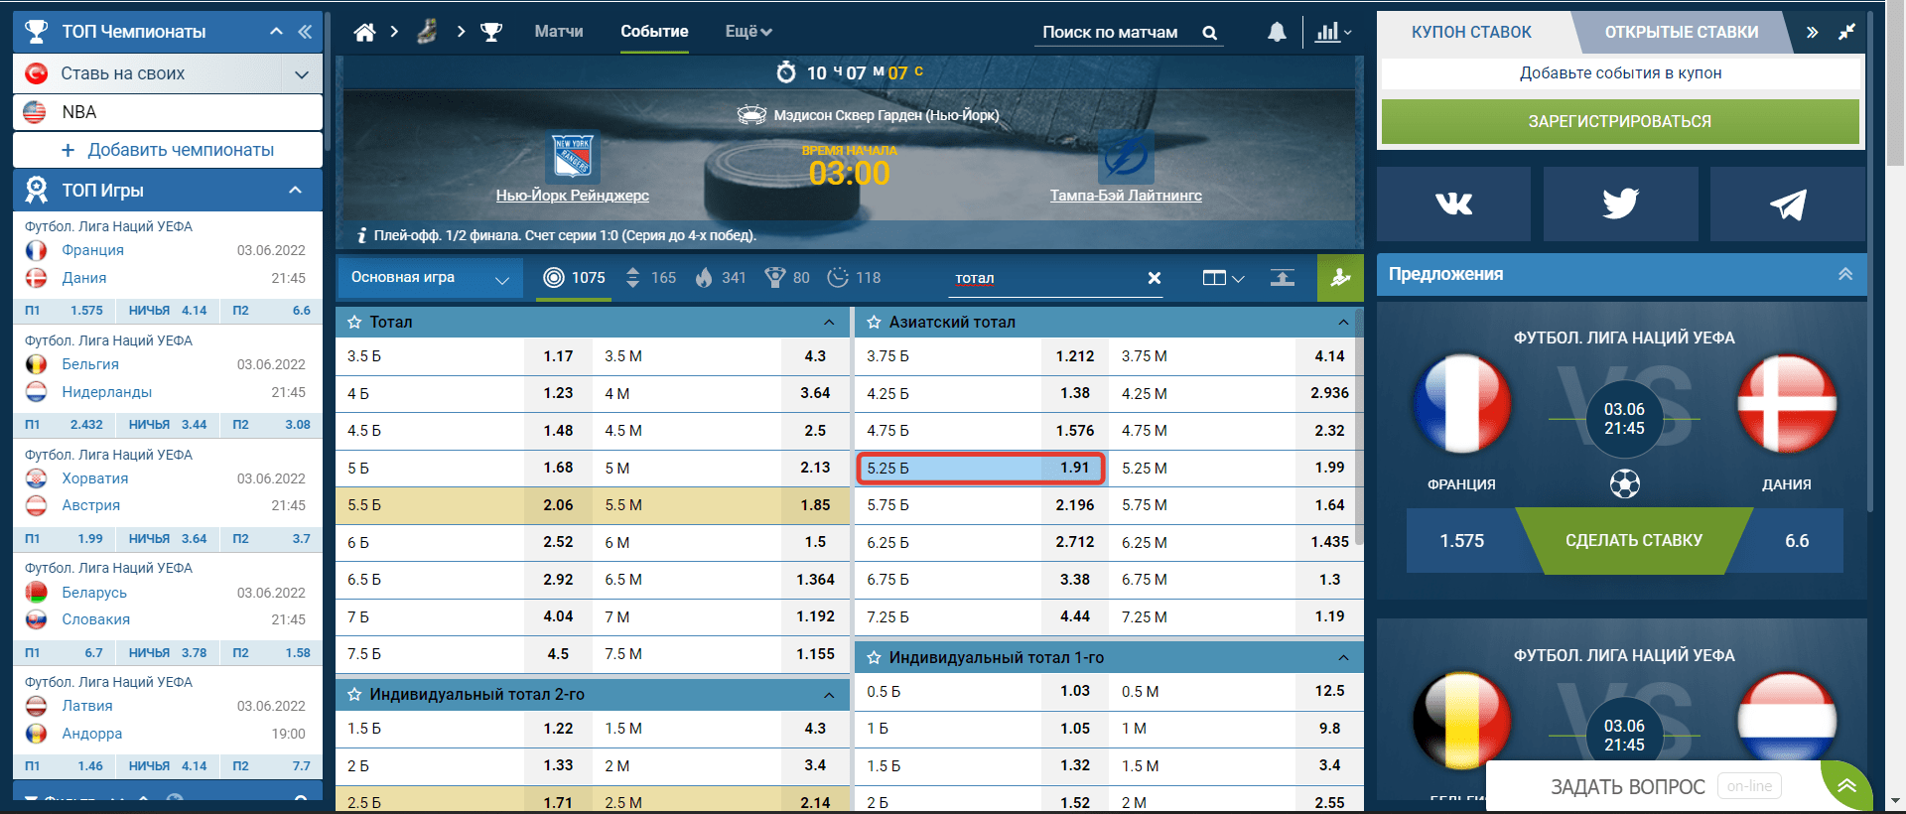The width and height of the screenshot is (1906, 814).
Task: Open the Основная игра dropdown
Action: pos(430,278)
